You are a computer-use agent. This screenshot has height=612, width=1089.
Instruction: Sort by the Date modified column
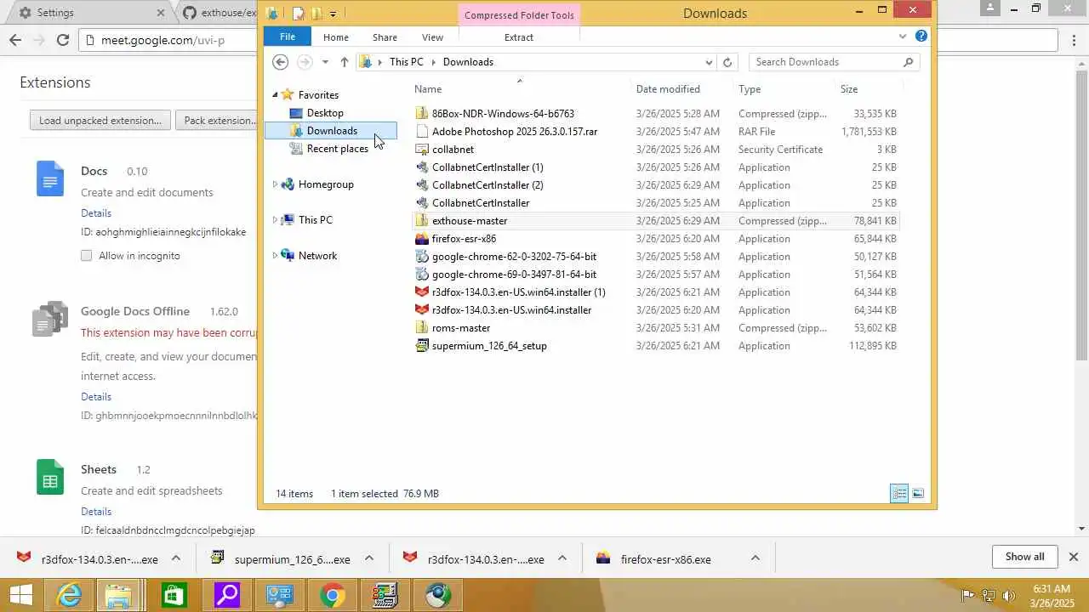pos(668,89)
